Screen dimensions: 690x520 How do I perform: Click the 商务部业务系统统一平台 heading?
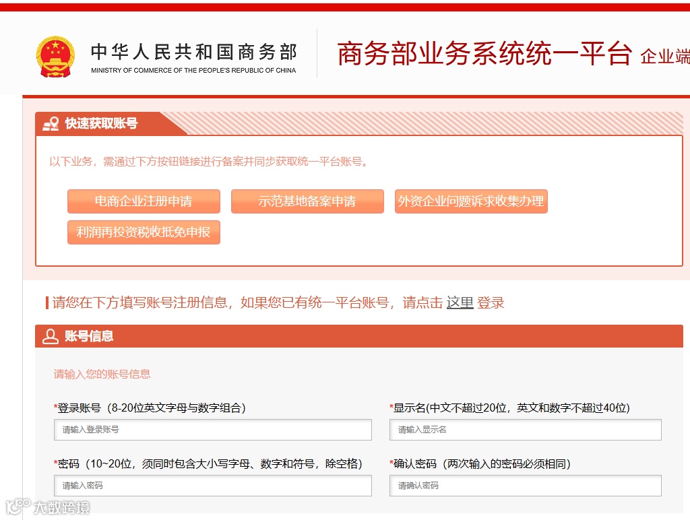[x=484, y=54]
